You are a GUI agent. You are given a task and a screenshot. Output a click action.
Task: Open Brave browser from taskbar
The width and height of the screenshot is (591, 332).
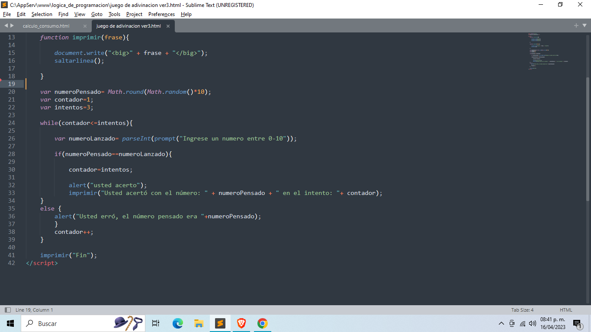[x=241, y=323]
